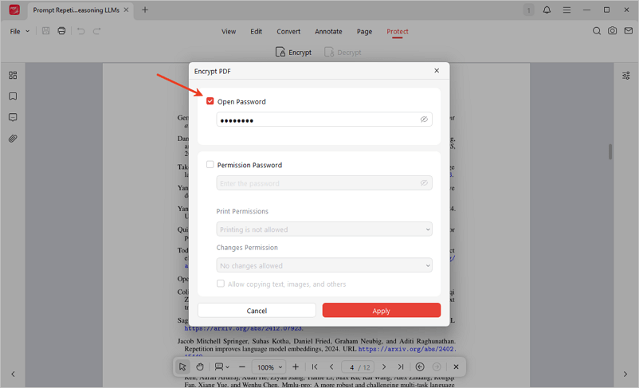This screenshot has width=639, height=388.
Task: Select the hand pan tool
Action: point(200,366)
